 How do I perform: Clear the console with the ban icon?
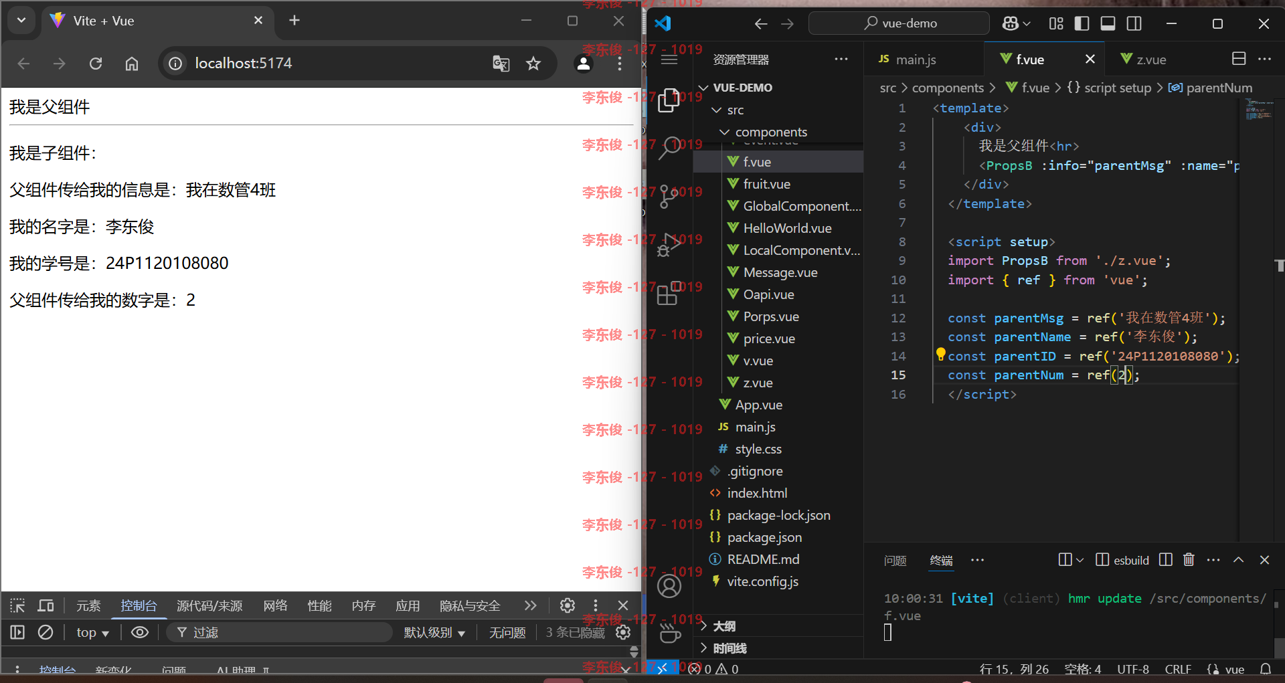46,632
